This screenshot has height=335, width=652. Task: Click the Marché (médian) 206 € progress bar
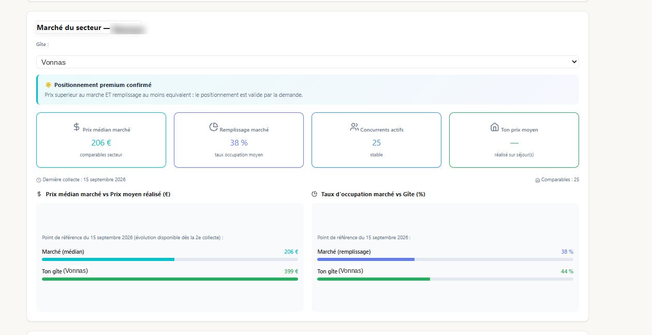[x=170, y=259]
